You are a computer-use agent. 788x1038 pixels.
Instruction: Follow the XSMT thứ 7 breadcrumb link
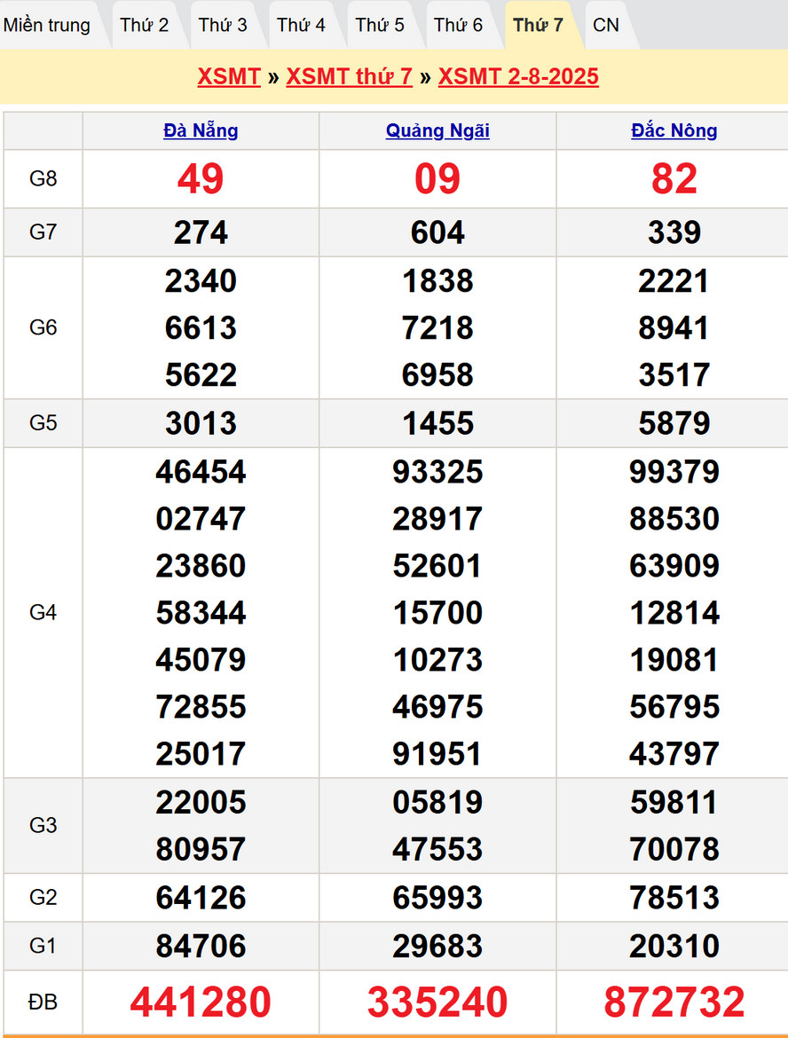[350, 76]
